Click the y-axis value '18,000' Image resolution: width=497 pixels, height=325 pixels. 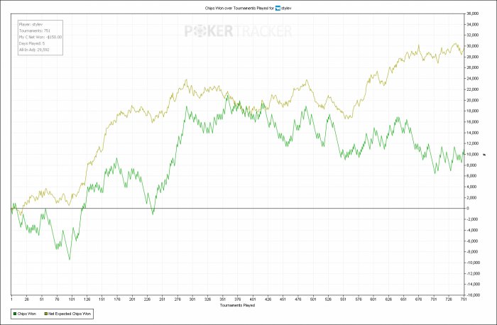tap(472, 111)
